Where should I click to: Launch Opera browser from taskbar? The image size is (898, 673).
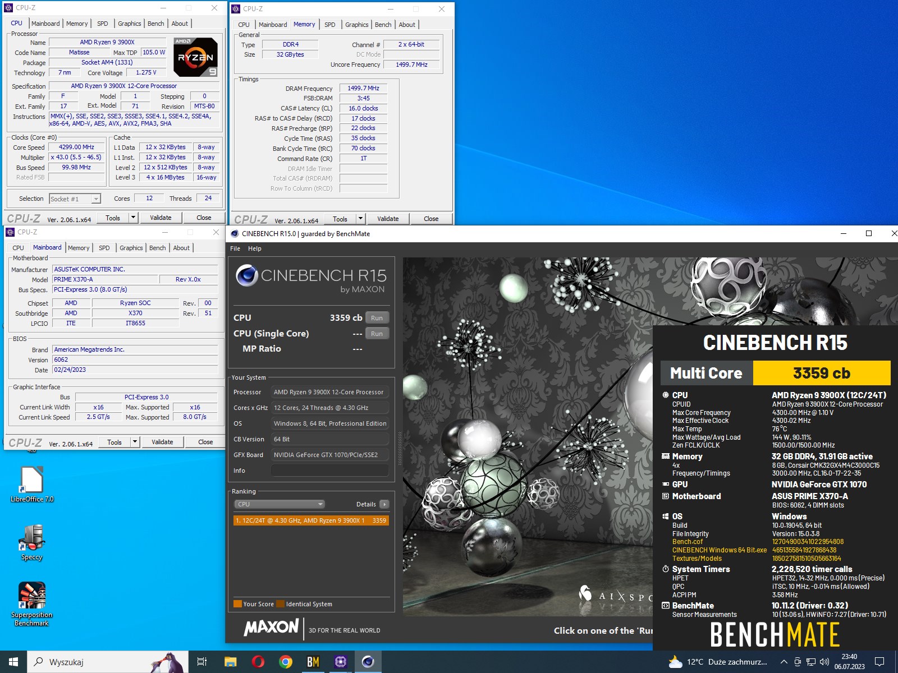pyautogui.click(x=258, y=662)
